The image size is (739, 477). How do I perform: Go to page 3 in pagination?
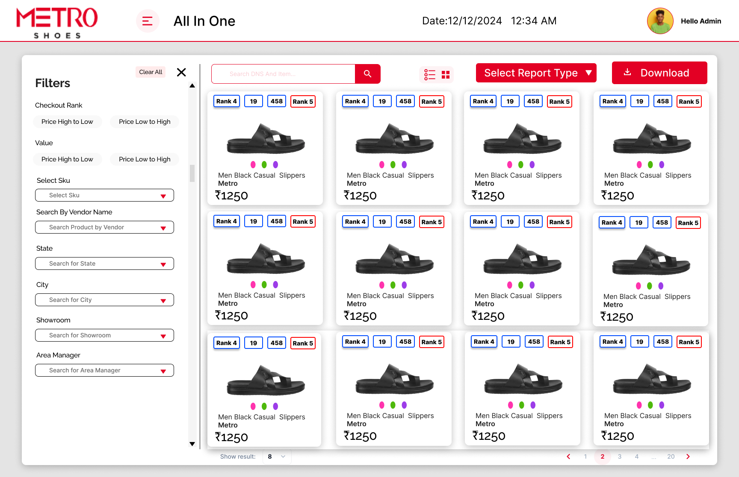pos(620,457)
